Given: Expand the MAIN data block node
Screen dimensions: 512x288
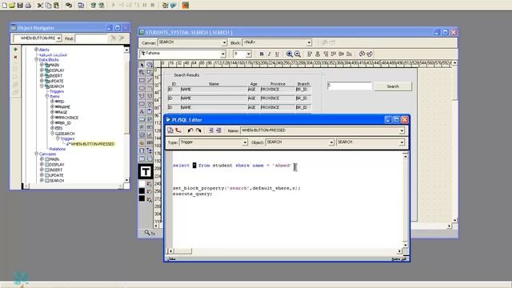Looking at the screenshot, I should (42, 65).
